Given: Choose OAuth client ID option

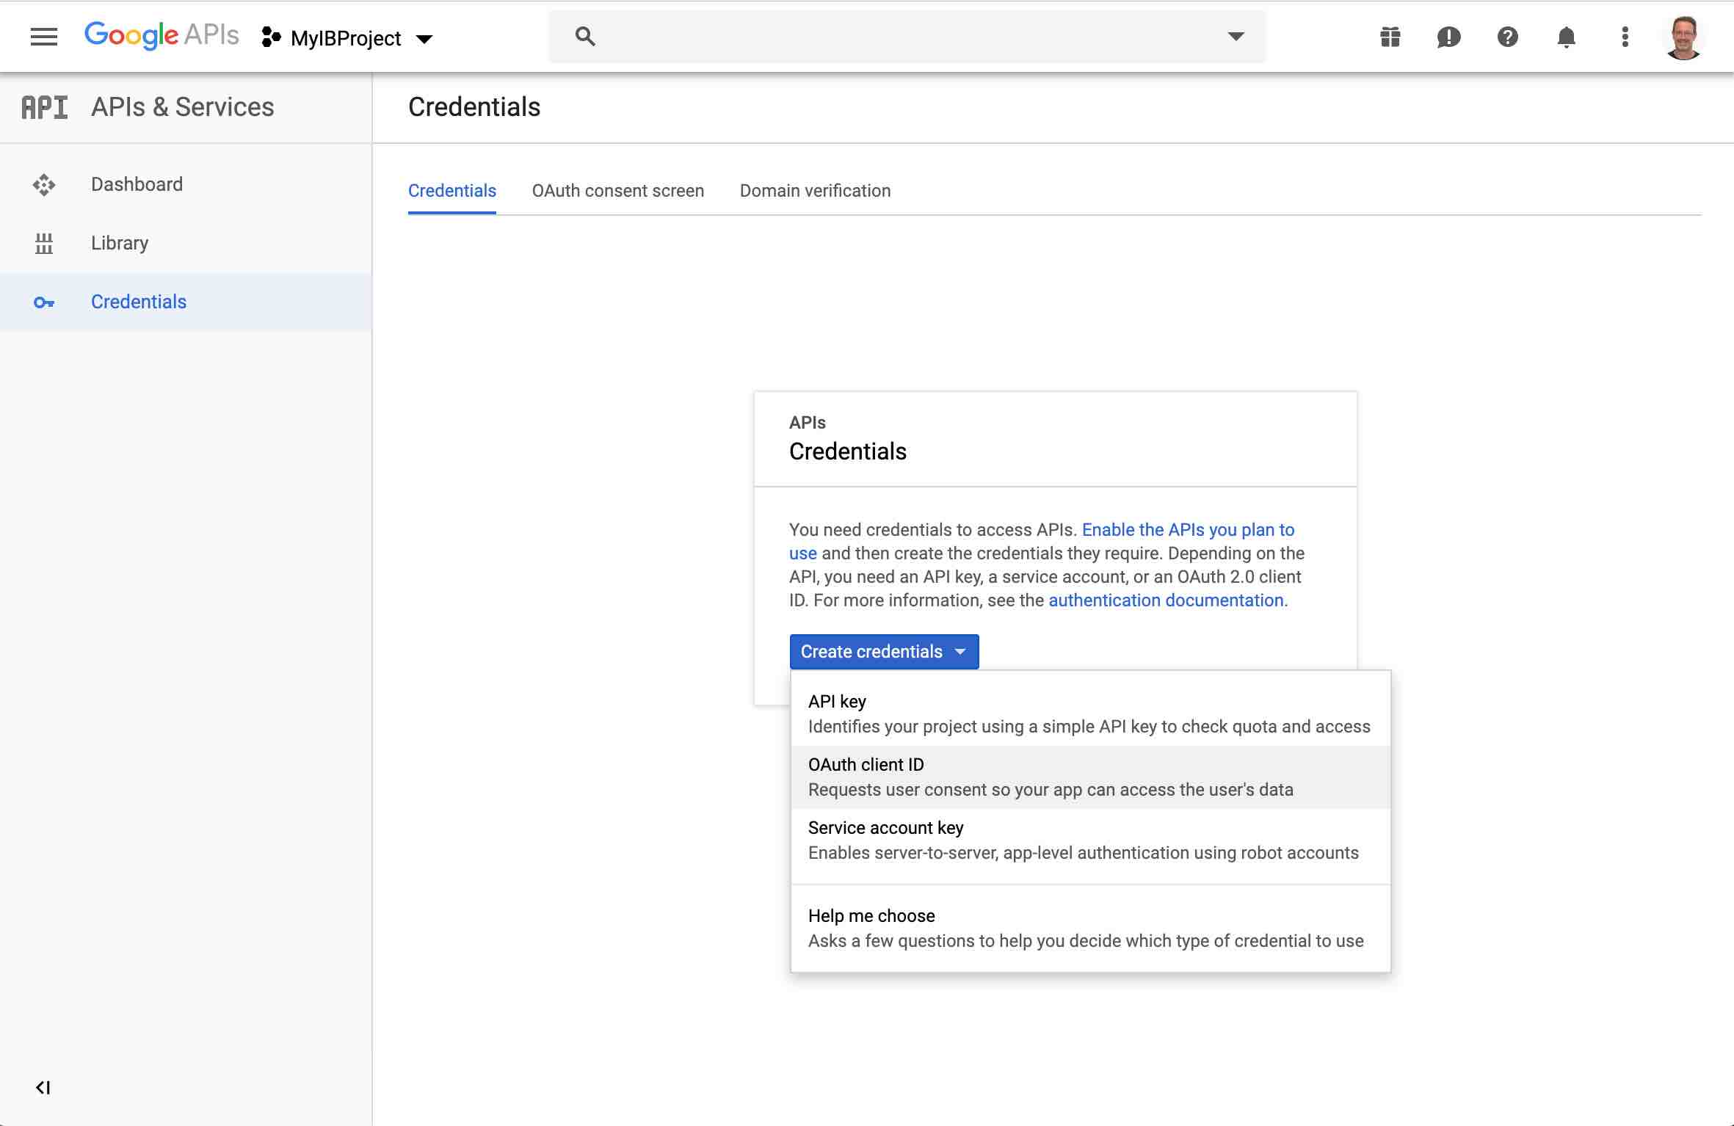Looking at the screenshot, I should pyautogui.click(x=1091, y=777).
